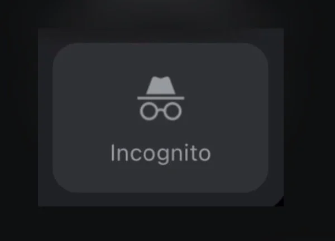Choose the Incognito menu entry

160,118
